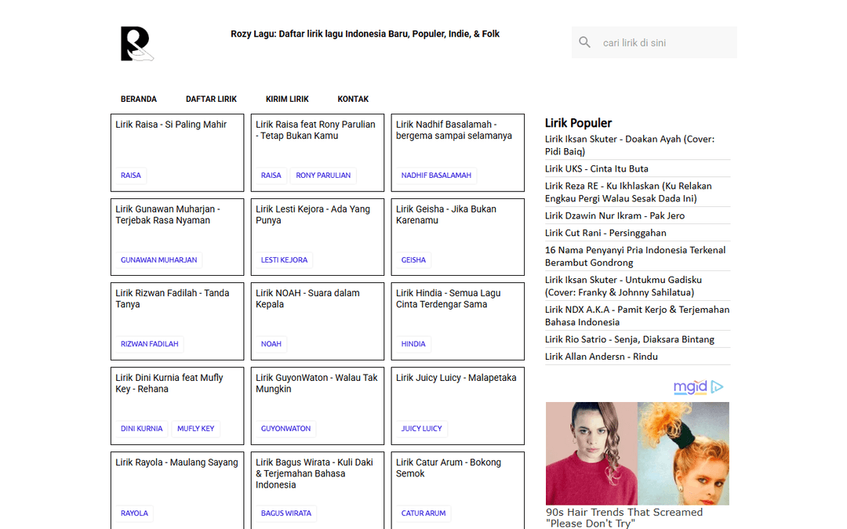
Task: Click the Lirik Populer heading
Action: click(x=578, y=123)
